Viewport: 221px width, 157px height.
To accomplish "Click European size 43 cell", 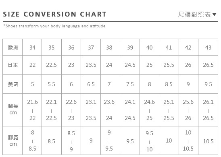I will [208, 47].
